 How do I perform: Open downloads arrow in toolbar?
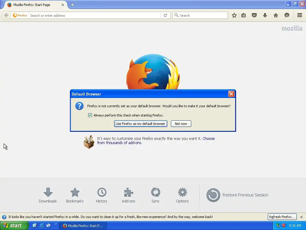[265, 15]
